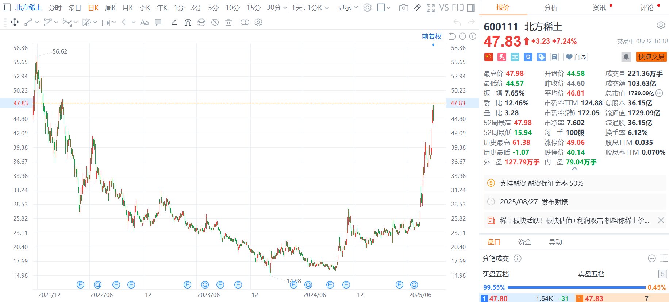Dismiss the news headline with X
The width and height of the screenshot is (669, 302).
(661, 220)
